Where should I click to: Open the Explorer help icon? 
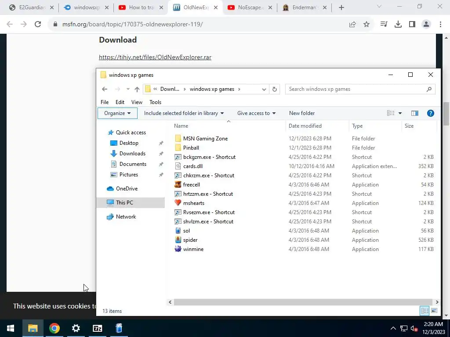click(431, 113)
